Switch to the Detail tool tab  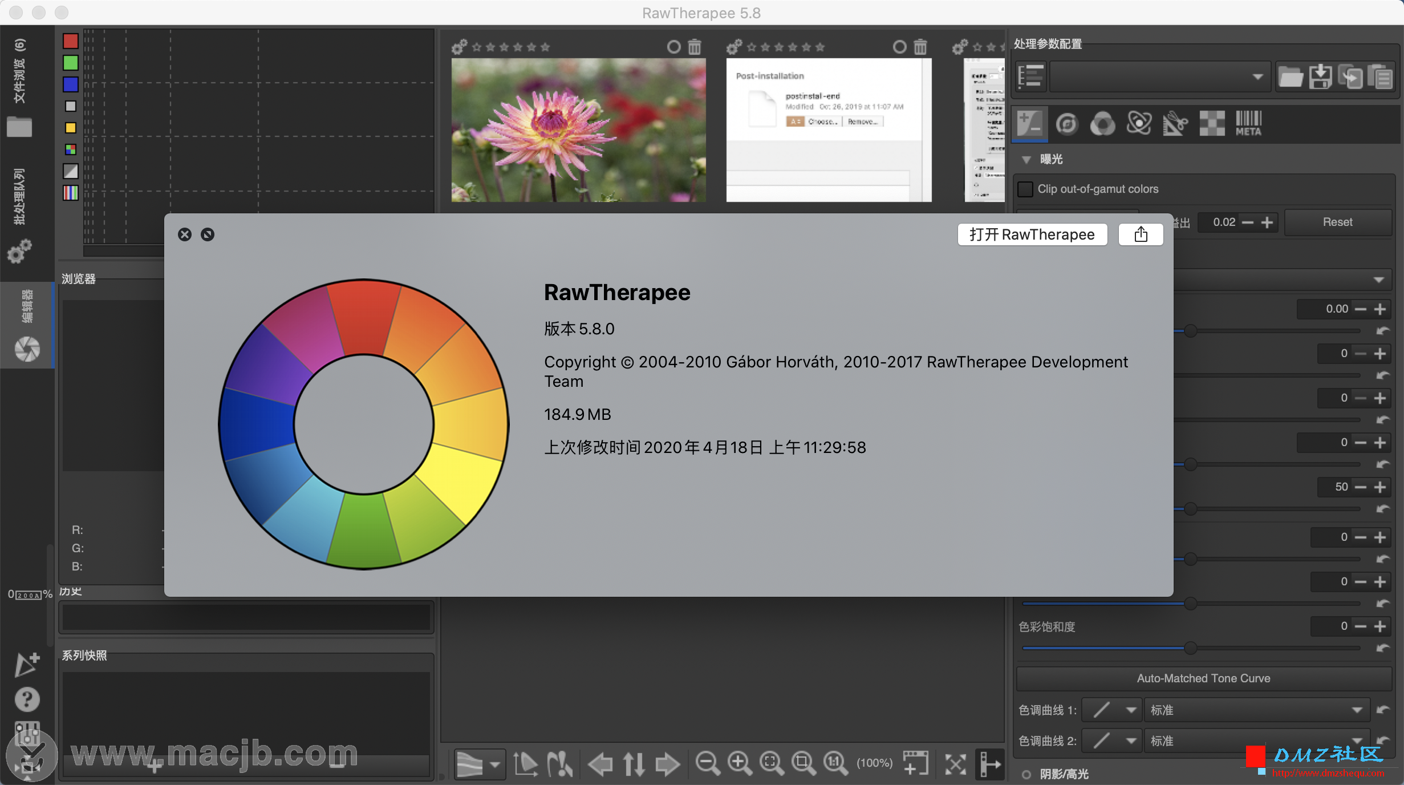pos(1066,123)
